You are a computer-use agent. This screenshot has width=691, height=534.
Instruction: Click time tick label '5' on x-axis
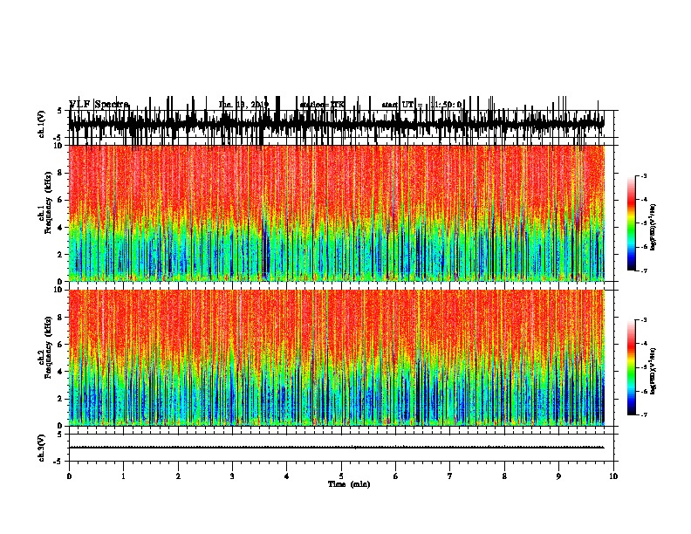(x=341, y=476)
